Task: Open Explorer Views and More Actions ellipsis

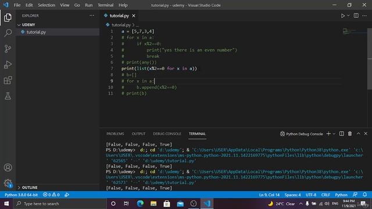Action: [x=92, y=16]
